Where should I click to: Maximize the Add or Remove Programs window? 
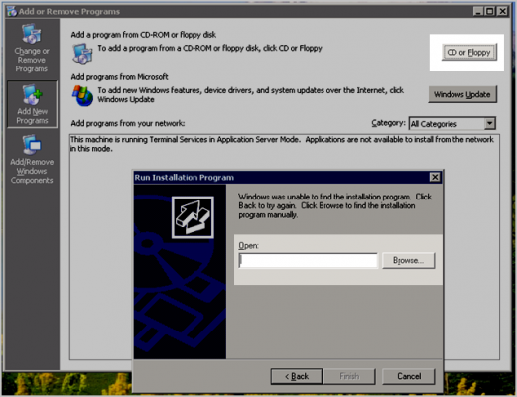point(490,11)
